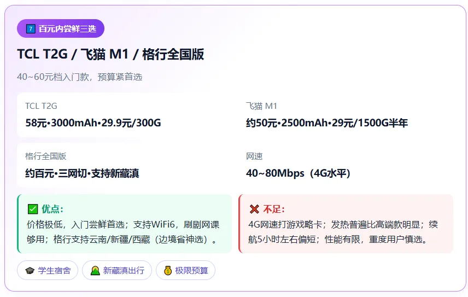Image resolution: width=468 pixels, height=297 pixels.
Task: Click the mountain icon in 新藏滇出行 tag
Action: [x=95, y=270]
